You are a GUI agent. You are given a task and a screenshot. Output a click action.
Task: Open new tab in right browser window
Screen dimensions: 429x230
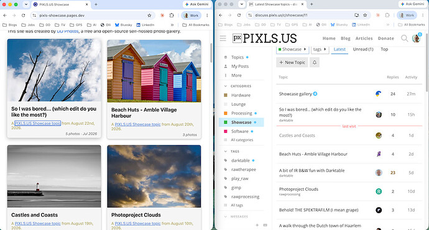pyautogui.click(x=311, y=4)
